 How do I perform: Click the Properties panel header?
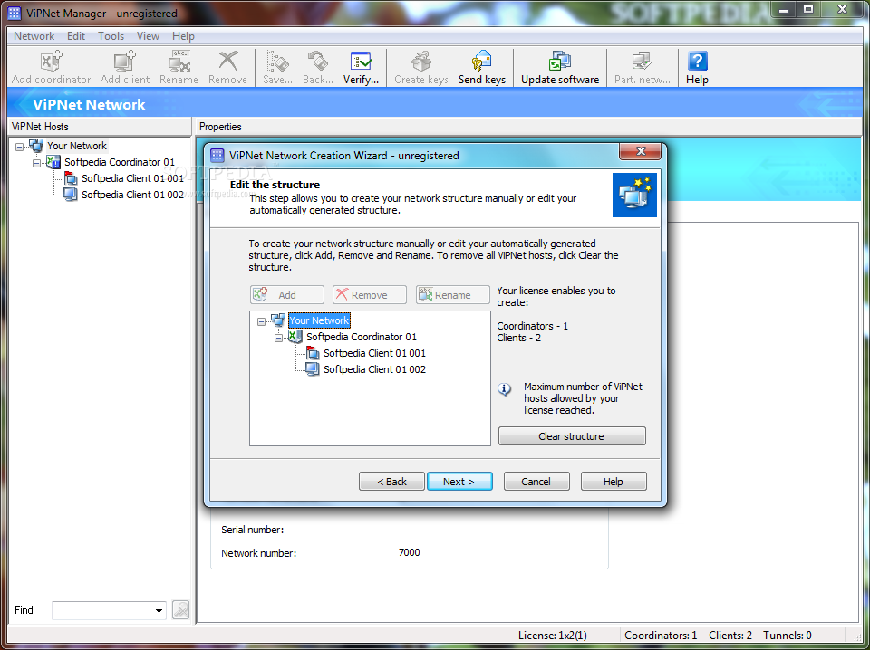[527, 127]
